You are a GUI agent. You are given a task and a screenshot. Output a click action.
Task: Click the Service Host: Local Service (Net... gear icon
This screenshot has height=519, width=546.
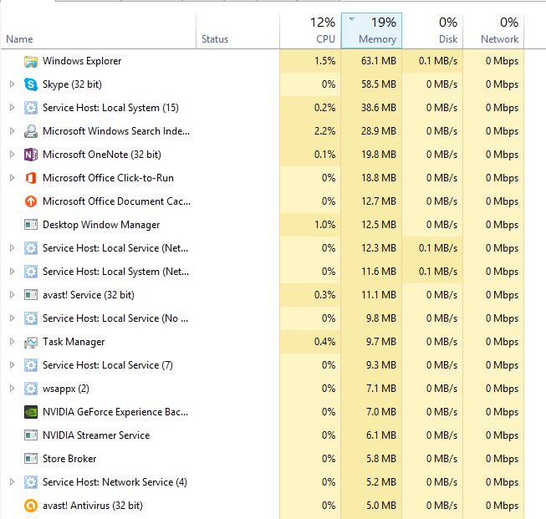tap(31, 248)
